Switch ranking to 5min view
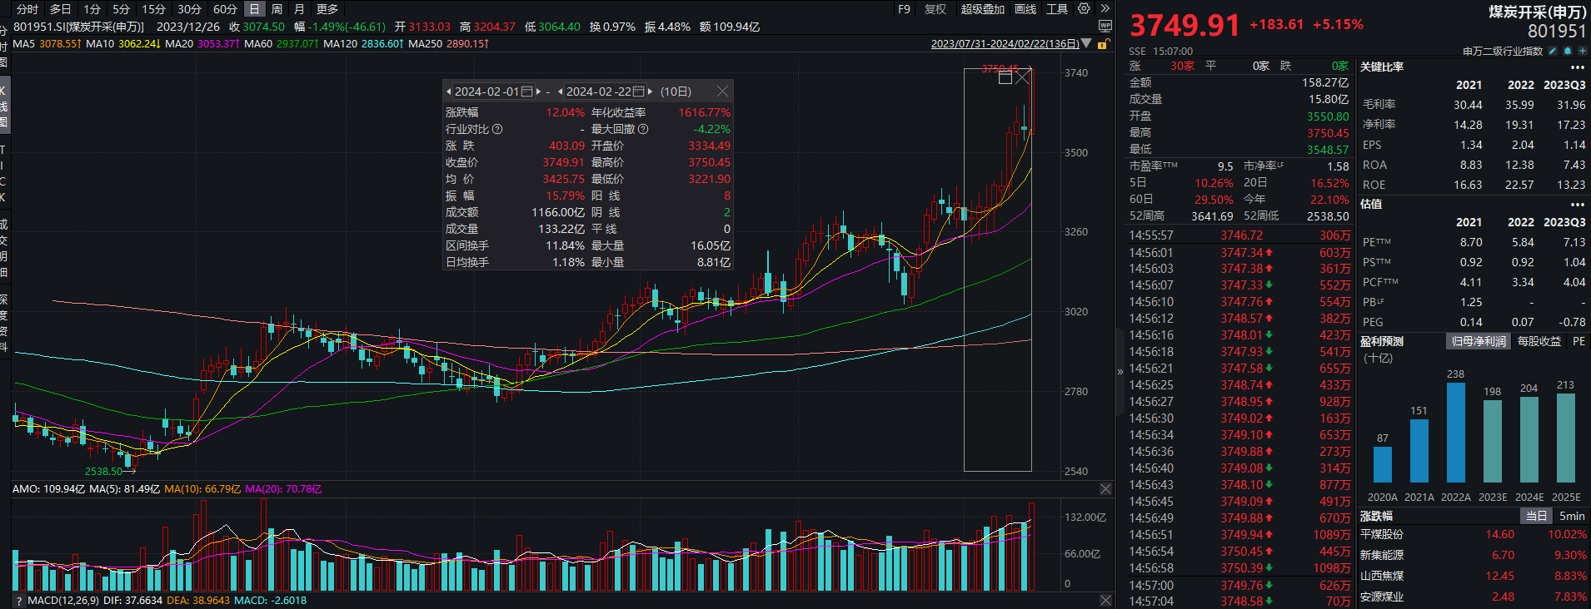The image size is (1591, 609). click(1572, 516)
